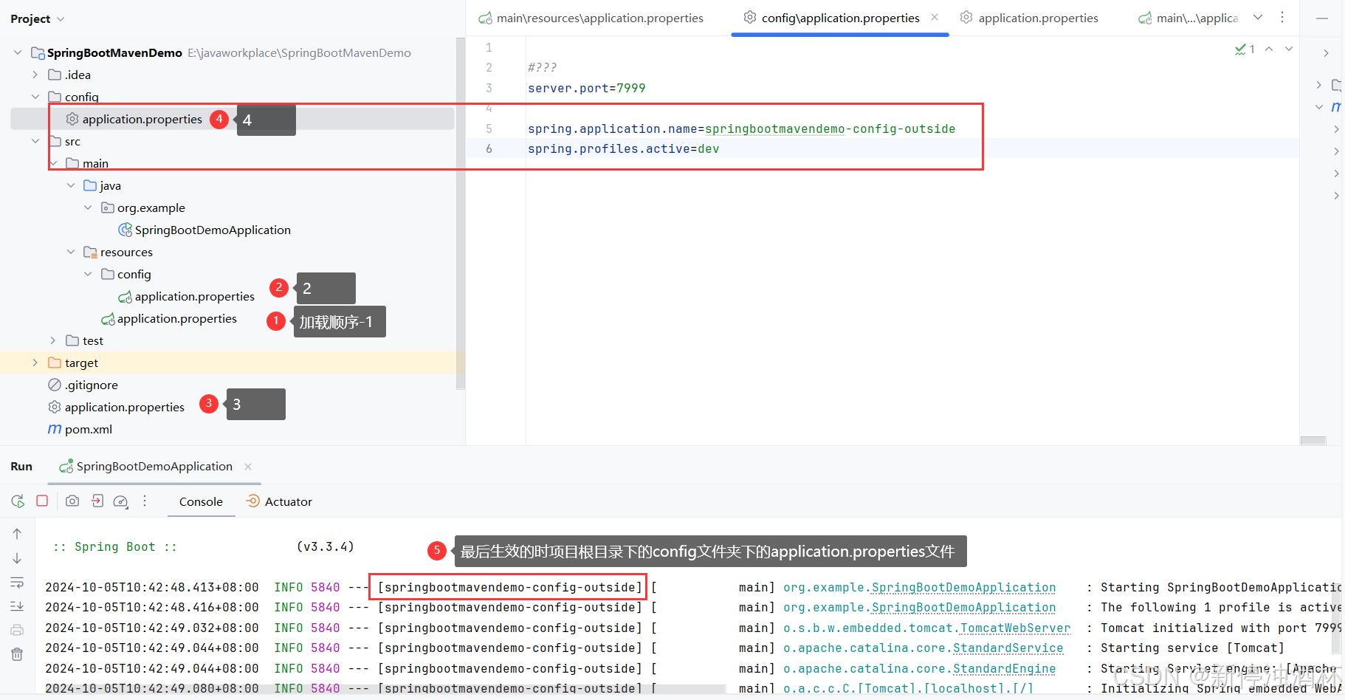Click the Actuator tab icon

[252, 501]
